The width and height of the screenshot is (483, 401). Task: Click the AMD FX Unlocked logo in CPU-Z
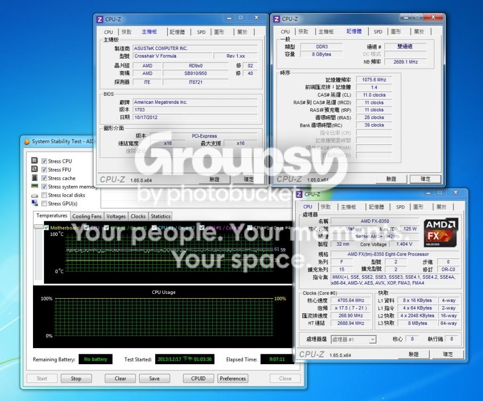point(441,233)
